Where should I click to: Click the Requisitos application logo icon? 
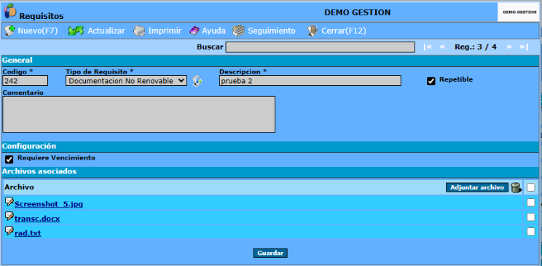click(x=9, y=11)
